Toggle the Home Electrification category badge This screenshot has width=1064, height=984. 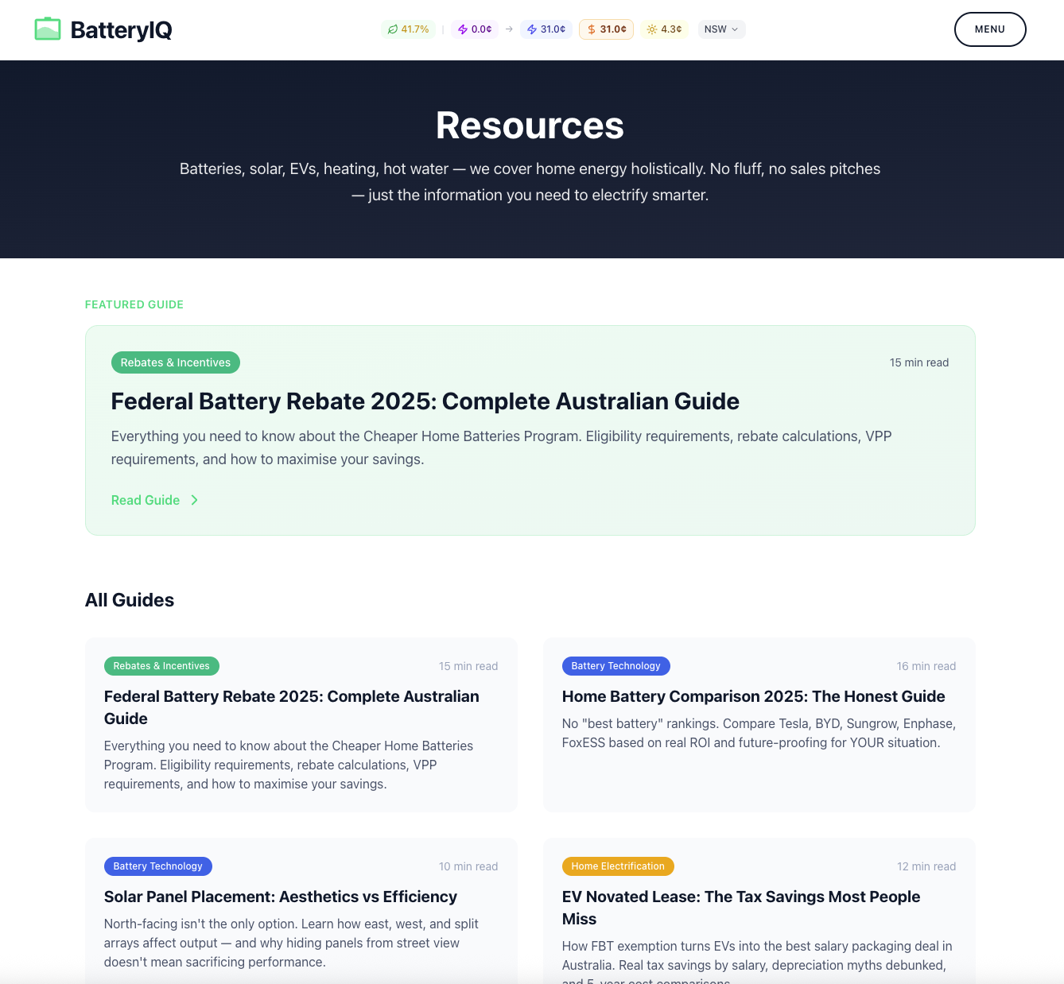[x=618, y=866]
